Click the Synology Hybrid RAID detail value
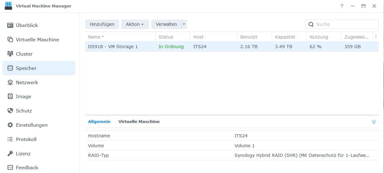The height and width of the screenshot is (173, 384). tap(302, 155)
